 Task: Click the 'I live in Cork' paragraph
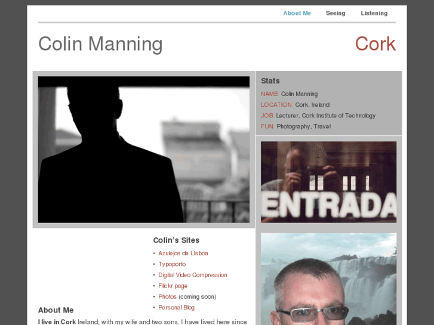[143, 321]
